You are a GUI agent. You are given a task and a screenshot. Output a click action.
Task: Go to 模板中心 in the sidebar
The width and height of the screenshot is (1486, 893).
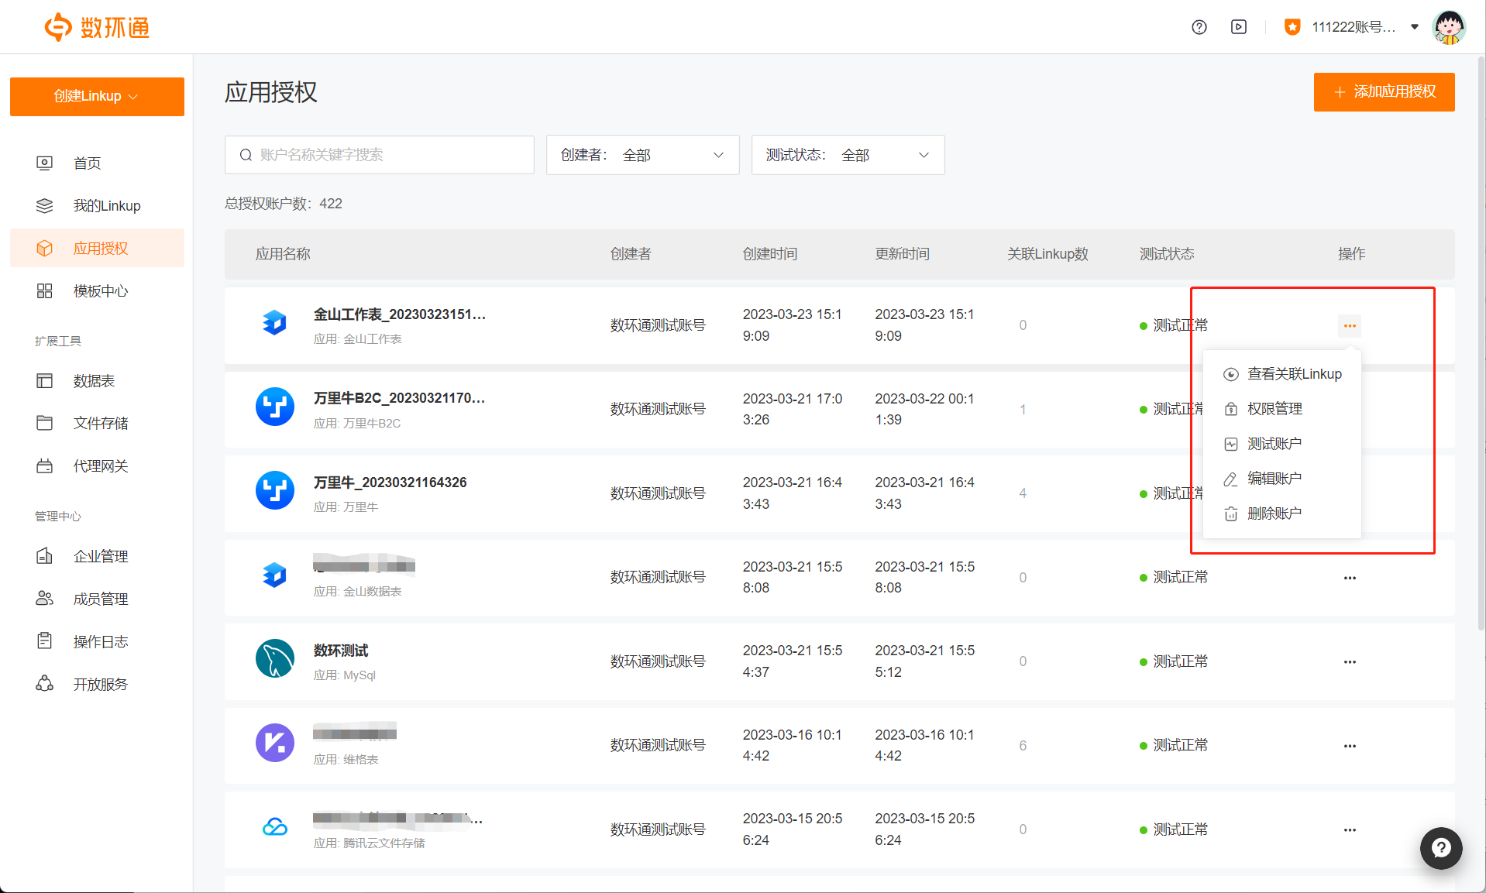click(x=100, y=291)
